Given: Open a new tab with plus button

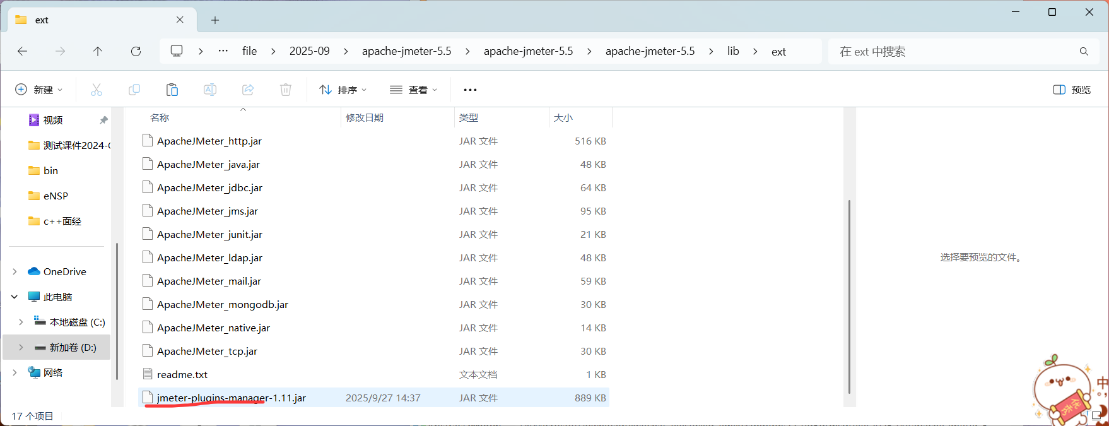Looking at the screenshot, I should [215, 20].
